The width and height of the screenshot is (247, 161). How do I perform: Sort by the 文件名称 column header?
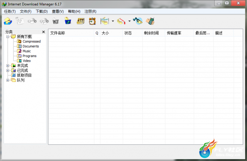[x=71, y=33]
